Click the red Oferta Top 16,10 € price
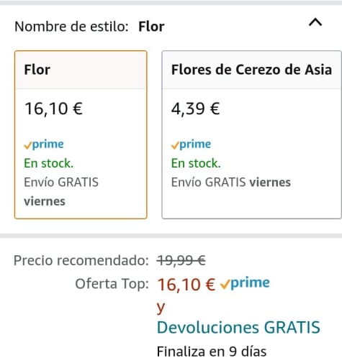 point(186,285)
